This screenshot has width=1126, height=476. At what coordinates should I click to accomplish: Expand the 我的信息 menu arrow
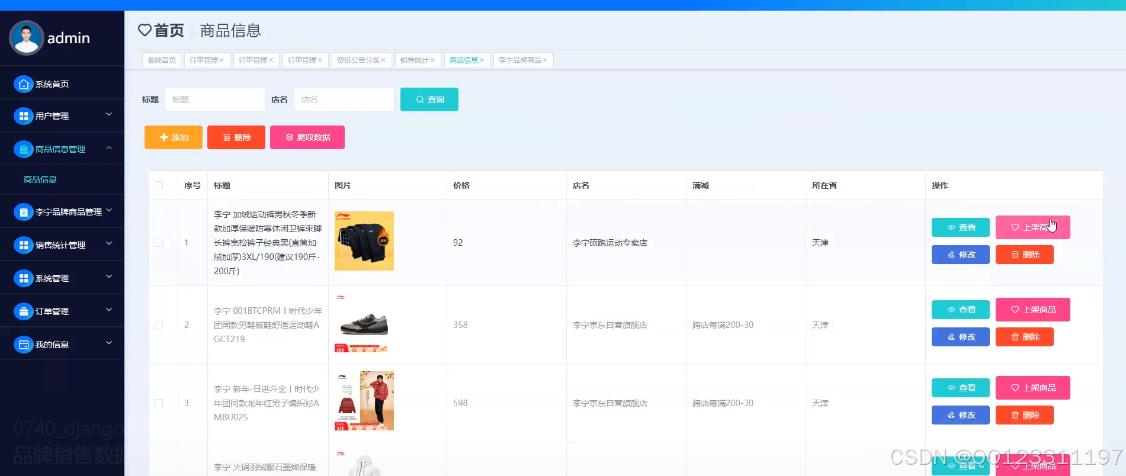(109, 343)
